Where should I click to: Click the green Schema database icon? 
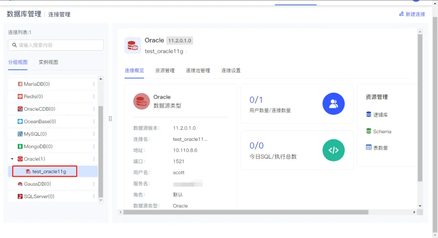point(368,131)
